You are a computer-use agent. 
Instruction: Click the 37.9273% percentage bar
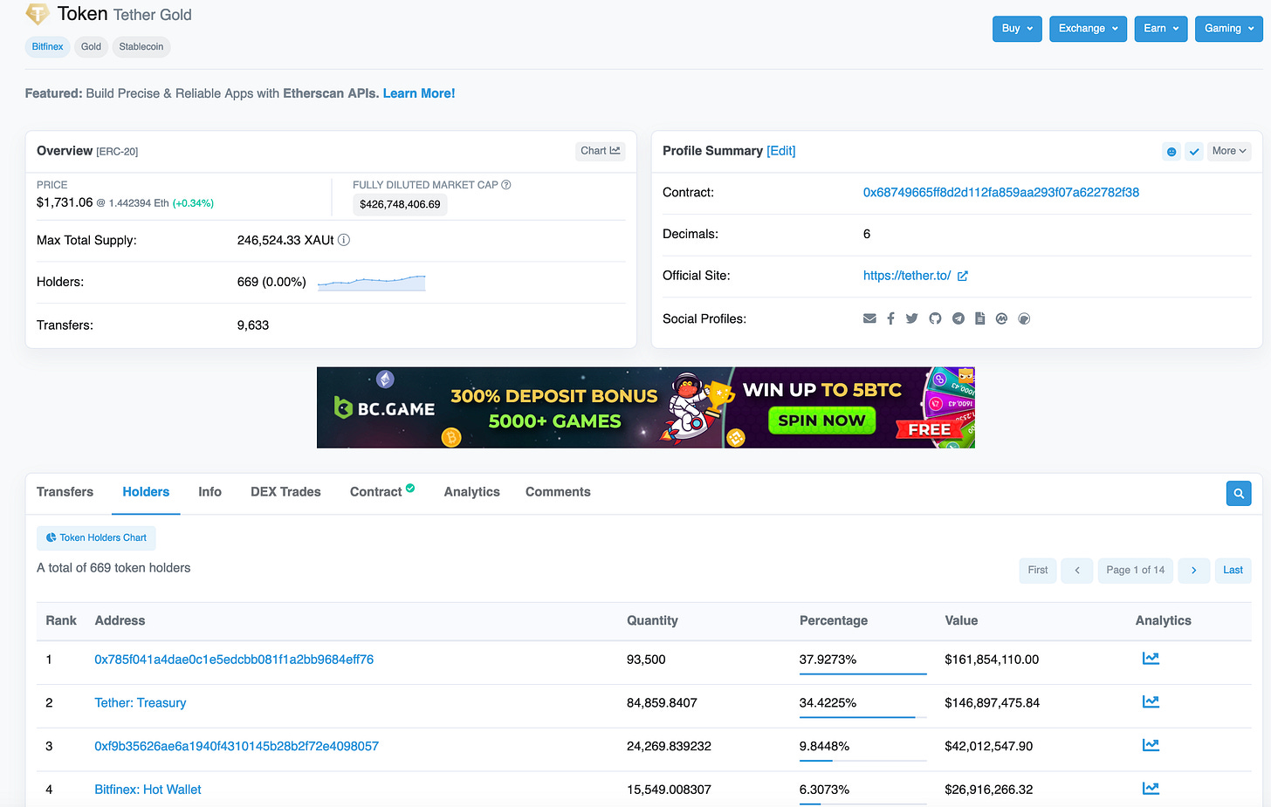(x=862, y=674)
